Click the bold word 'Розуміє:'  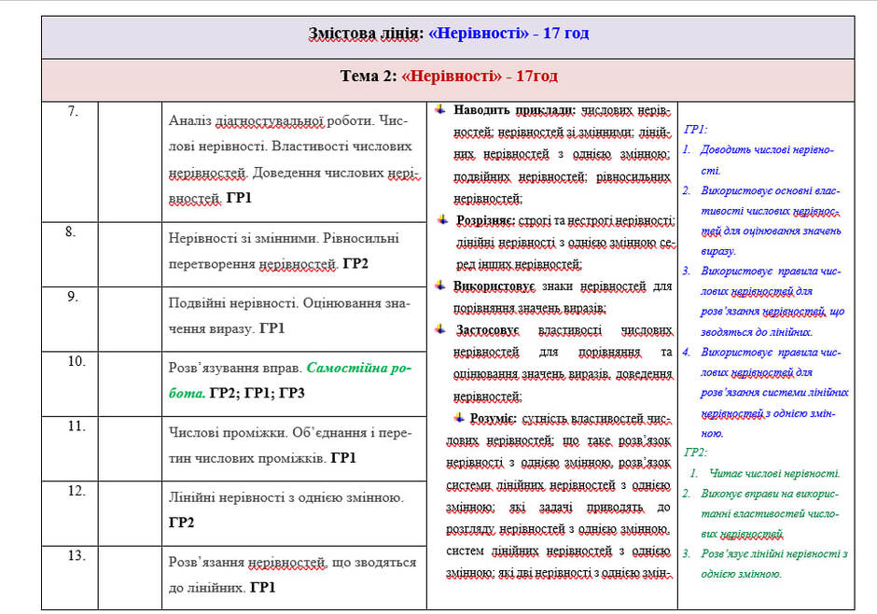tap(493, 419)
